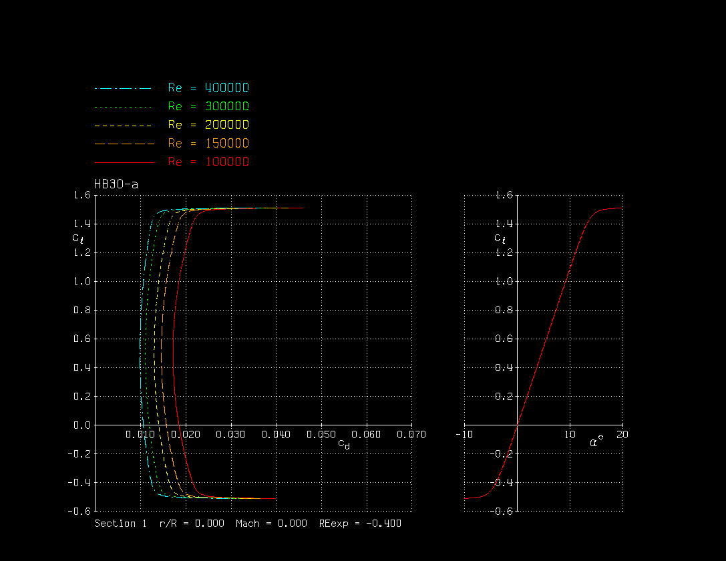Viewport: 726px width, 561px height.
Task: Click the green dotted legend line sample
Action: point(124,107)
